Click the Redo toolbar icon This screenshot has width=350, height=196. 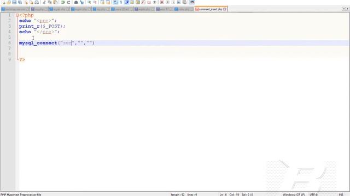pyautogui.click(x=68, y=2)
